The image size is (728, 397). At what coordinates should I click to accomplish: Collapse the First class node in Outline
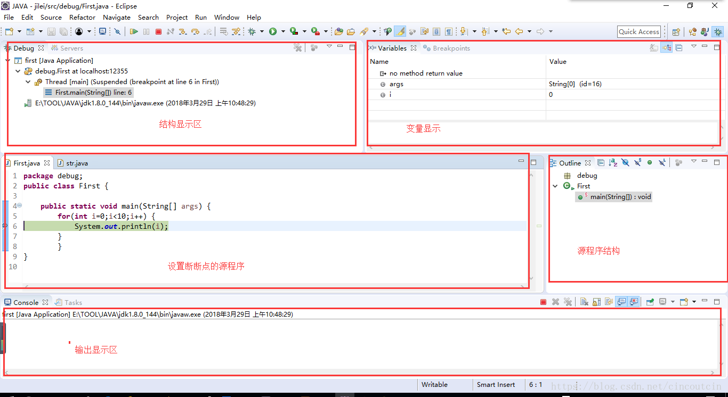click(x=555, y=186)
